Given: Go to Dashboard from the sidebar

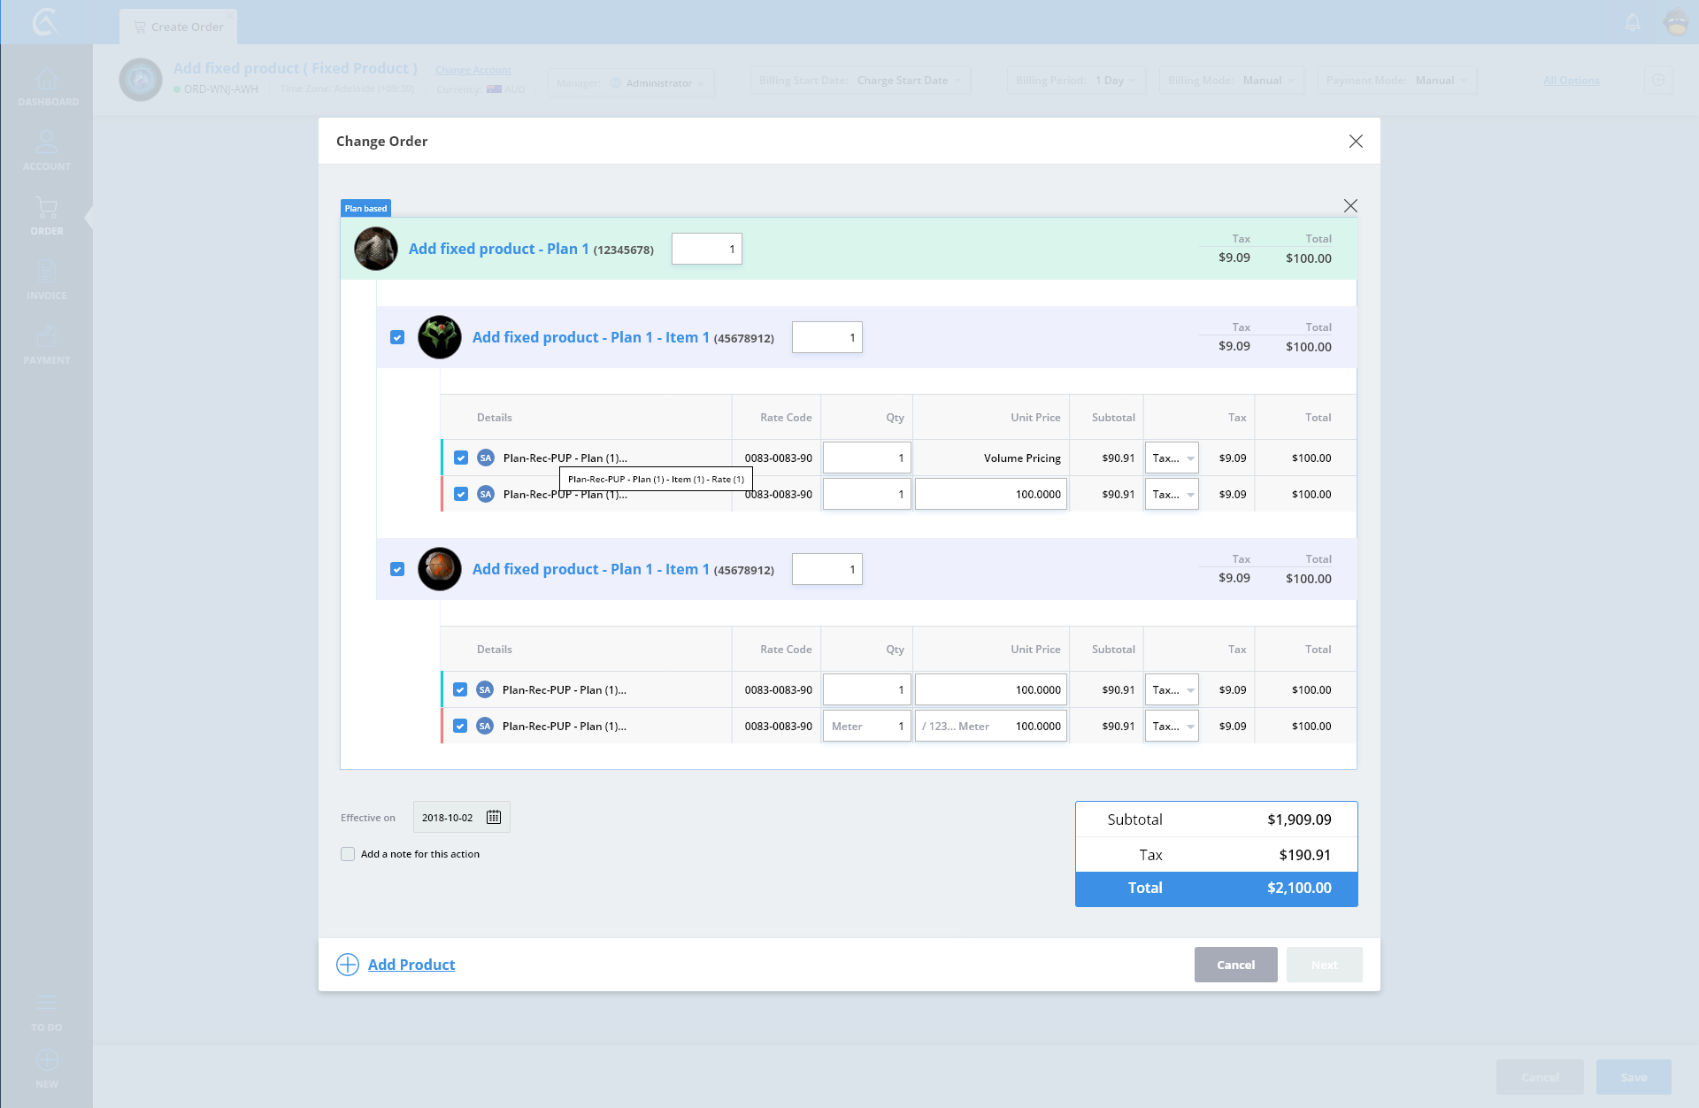Looking at the screenshot, I should click(x=48, y=87).
